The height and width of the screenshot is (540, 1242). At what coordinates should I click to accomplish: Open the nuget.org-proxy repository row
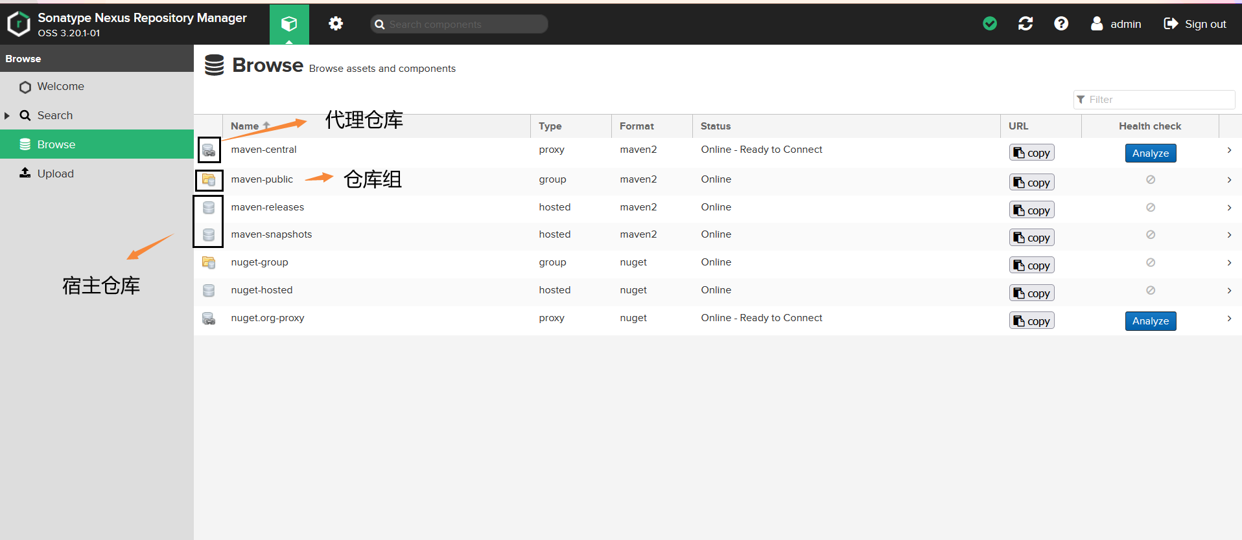click(718, 321)
